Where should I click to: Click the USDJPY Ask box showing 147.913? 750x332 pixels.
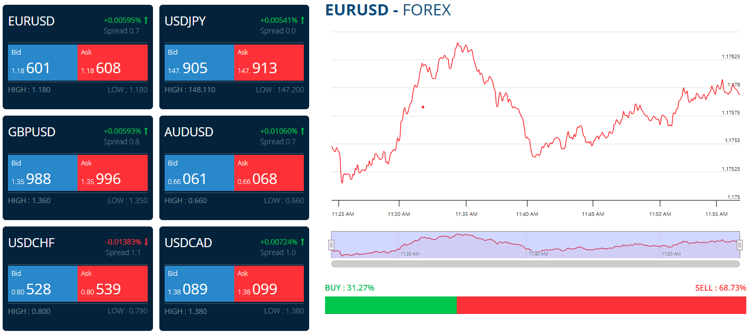[269, 62]
